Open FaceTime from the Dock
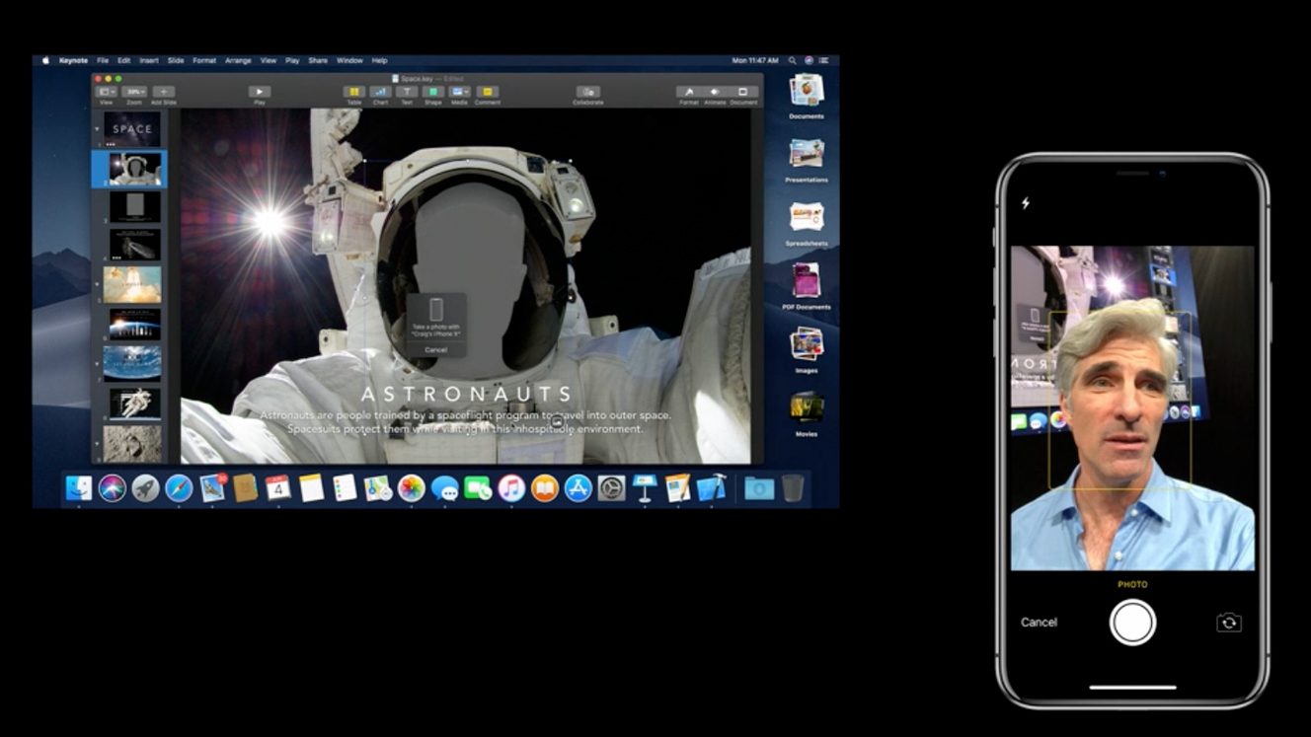 (x=478, y=487)
